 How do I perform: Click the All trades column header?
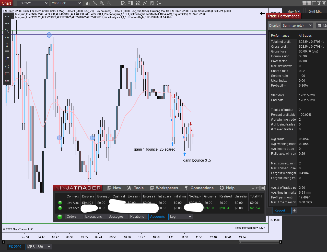305,36
